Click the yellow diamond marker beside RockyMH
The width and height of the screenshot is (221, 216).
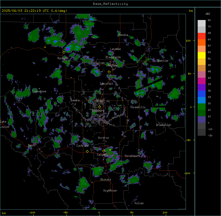64,52
